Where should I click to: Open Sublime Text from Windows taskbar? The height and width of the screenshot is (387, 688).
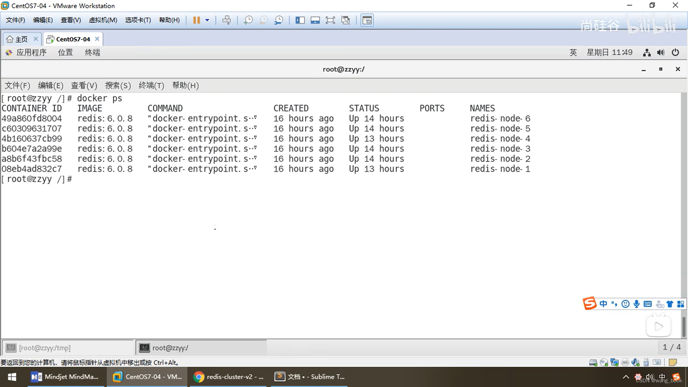coord(310,377)
